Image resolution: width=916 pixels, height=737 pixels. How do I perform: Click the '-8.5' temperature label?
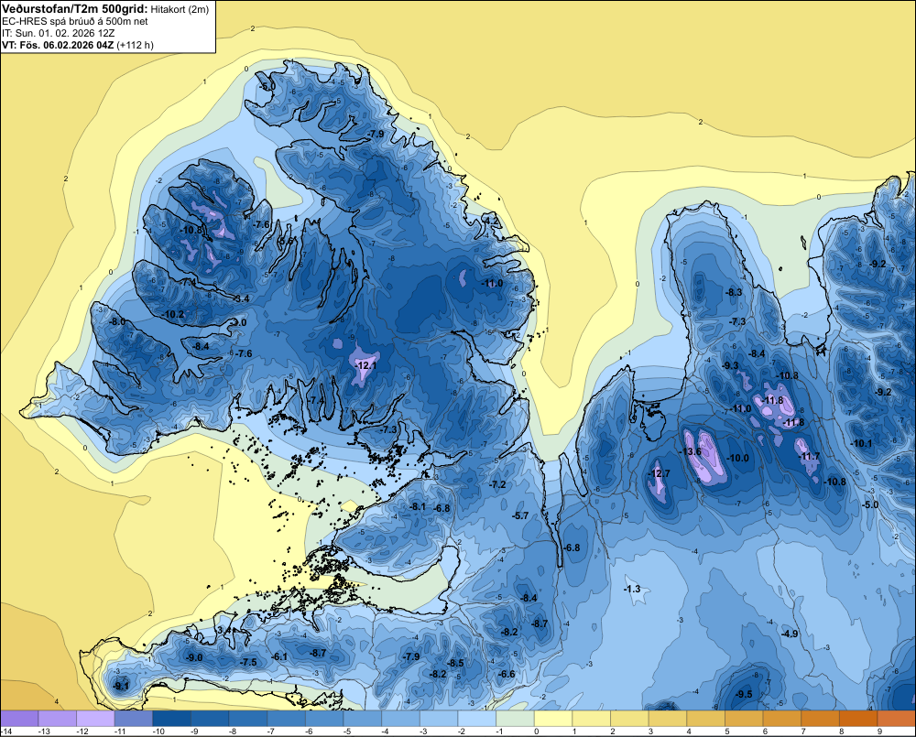[x=455, y=663]
